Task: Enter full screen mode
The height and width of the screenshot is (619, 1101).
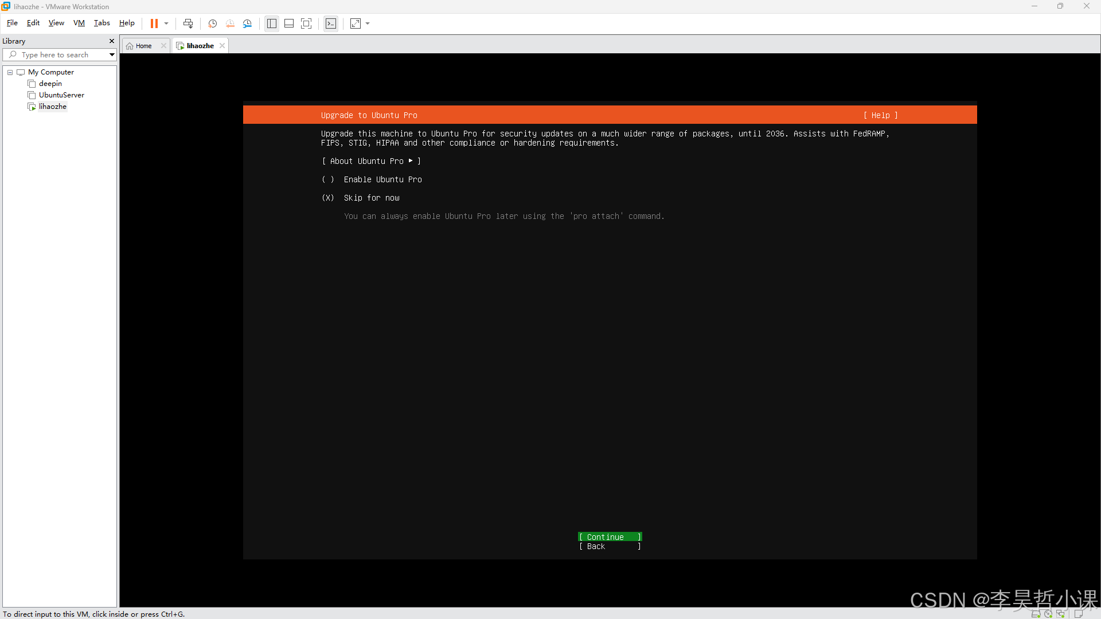Action: click(306, 23)
